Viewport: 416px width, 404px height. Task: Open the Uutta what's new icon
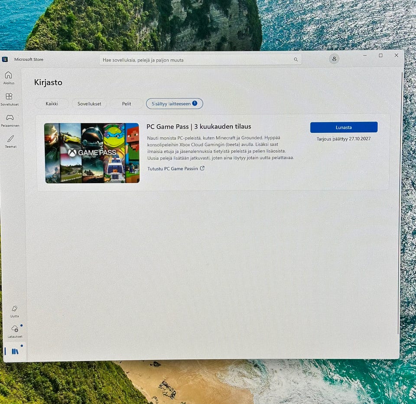coord(15,309)
